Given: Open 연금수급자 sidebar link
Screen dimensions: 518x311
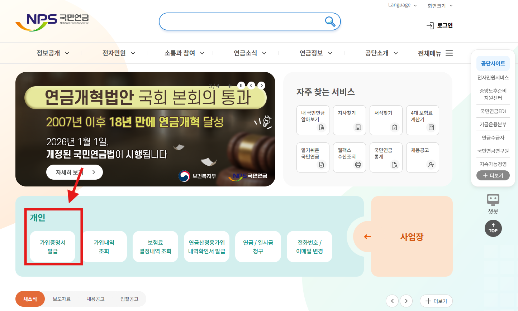Looking at the screenshot, I should click(x=493, y=137).
